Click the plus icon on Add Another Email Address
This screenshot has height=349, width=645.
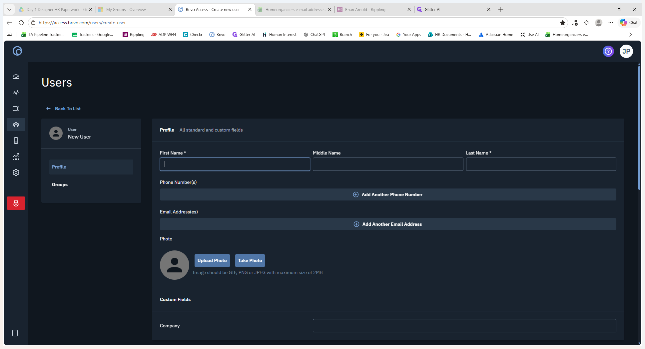356,224
